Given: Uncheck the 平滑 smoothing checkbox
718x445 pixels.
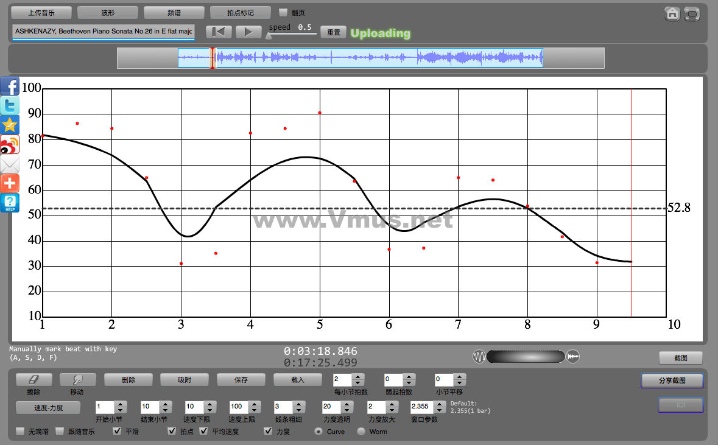Looking at the screenshot, I should (x=118, y=432).
